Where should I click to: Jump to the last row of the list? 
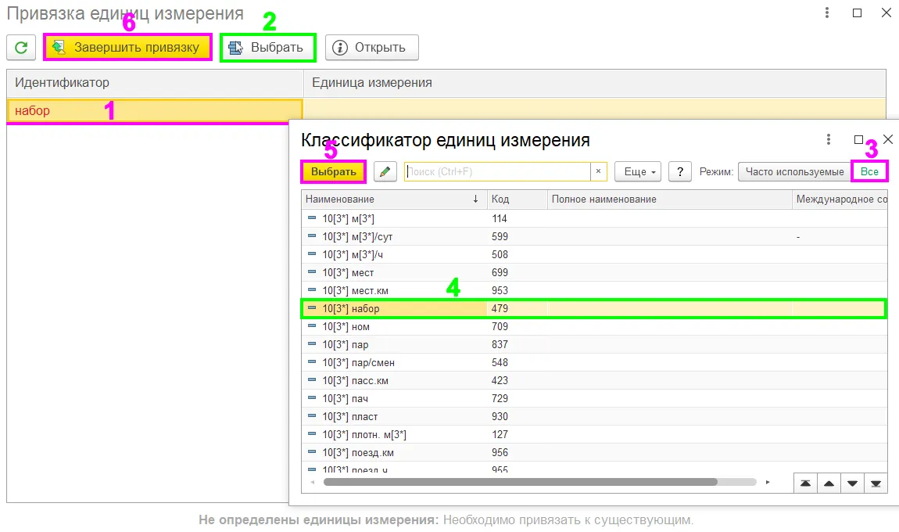tap(876, 483)
